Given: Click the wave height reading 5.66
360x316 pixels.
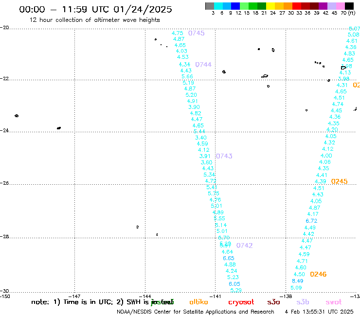Looking at the screenshot, I should 187,76.
